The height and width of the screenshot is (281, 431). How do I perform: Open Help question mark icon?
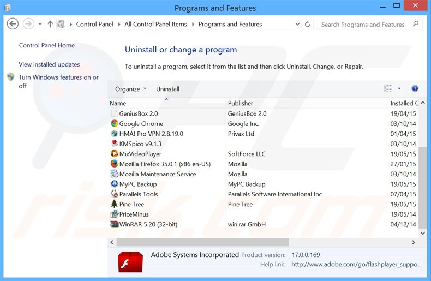tap(415, 88)
